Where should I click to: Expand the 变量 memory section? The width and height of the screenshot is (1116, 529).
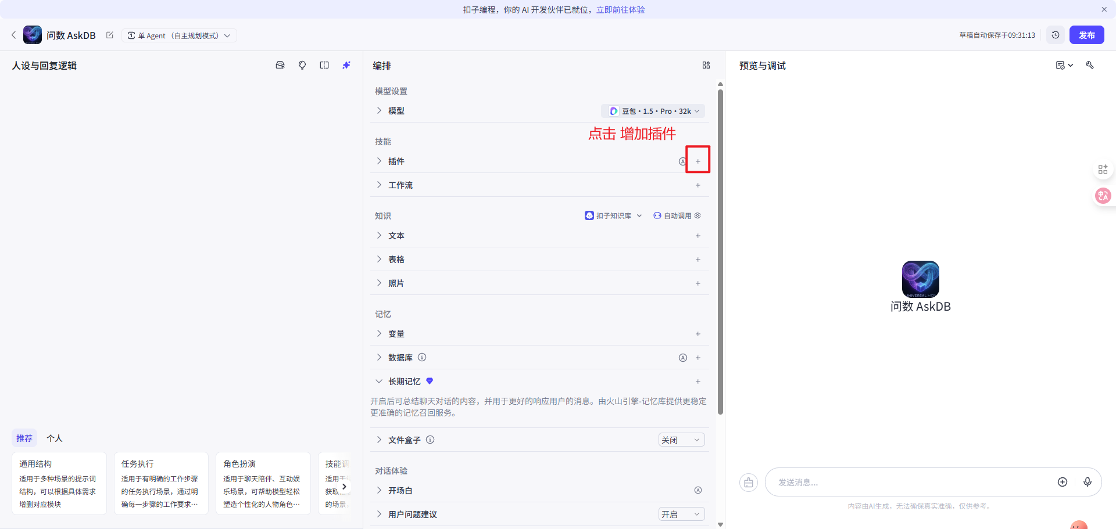tap(379, 333)
